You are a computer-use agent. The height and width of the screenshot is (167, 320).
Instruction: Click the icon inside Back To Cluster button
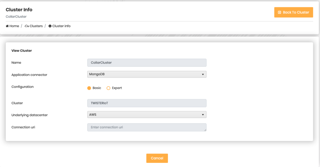click(x=279, y=13)
